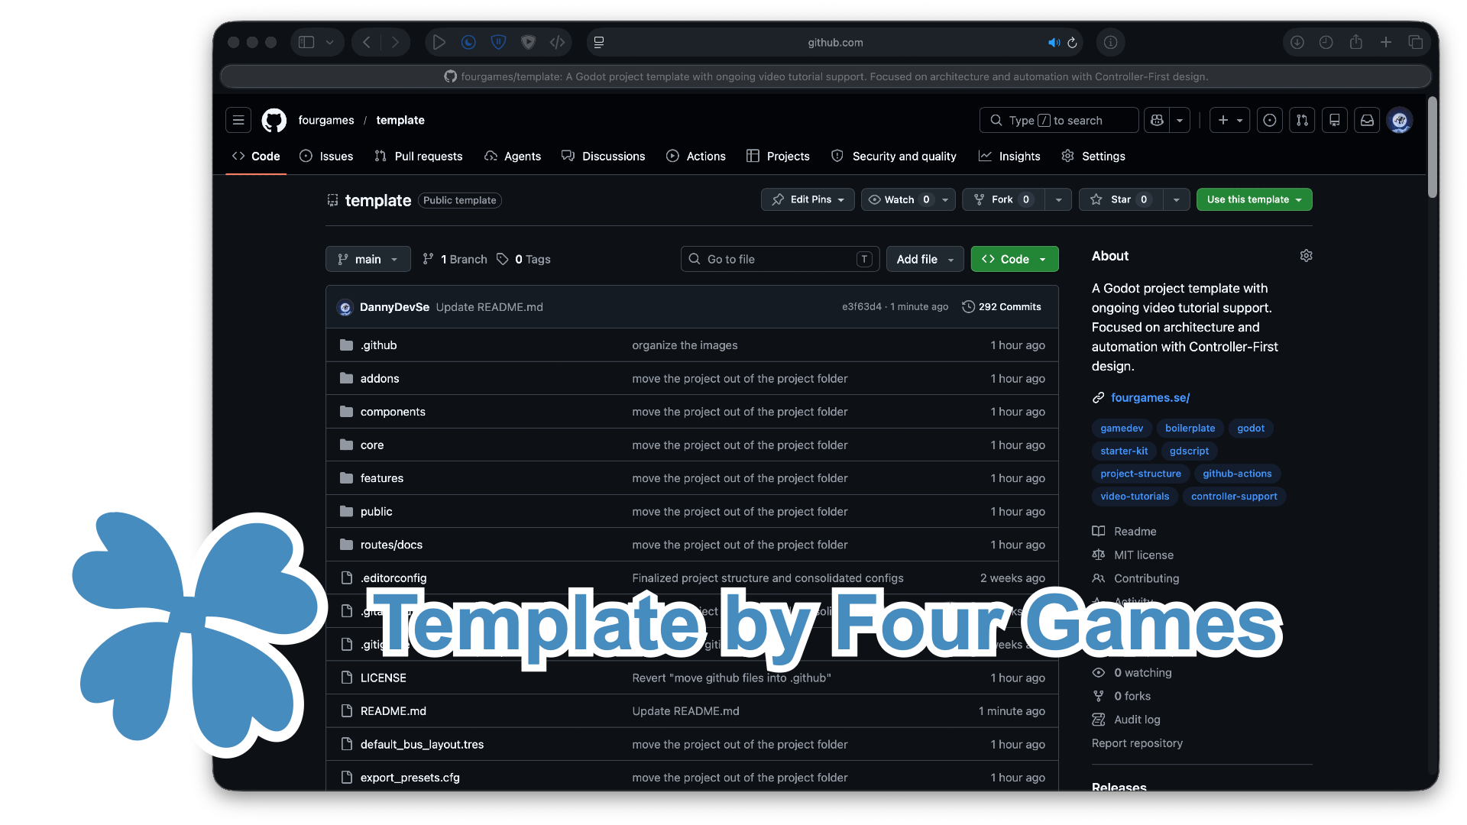Image resolution: width=1467 pixels, height=825 pixels.
Task: Click the Safari sidebar toggle icon
Action: [306, 43]
